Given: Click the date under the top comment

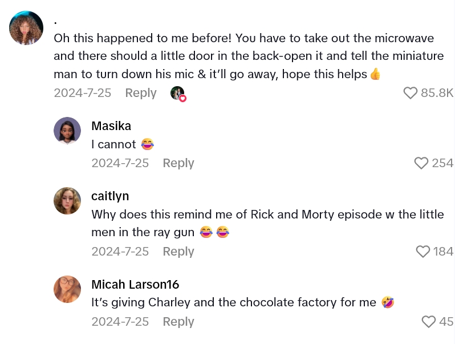Looking at the screenshot, I should click(x=82, y=93).
